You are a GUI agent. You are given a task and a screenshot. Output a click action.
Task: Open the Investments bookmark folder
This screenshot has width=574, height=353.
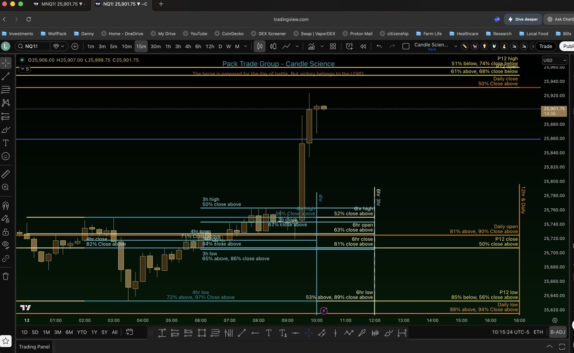(17, 34)
